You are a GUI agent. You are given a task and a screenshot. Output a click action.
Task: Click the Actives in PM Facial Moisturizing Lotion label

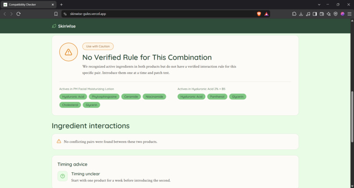(87, 89)
